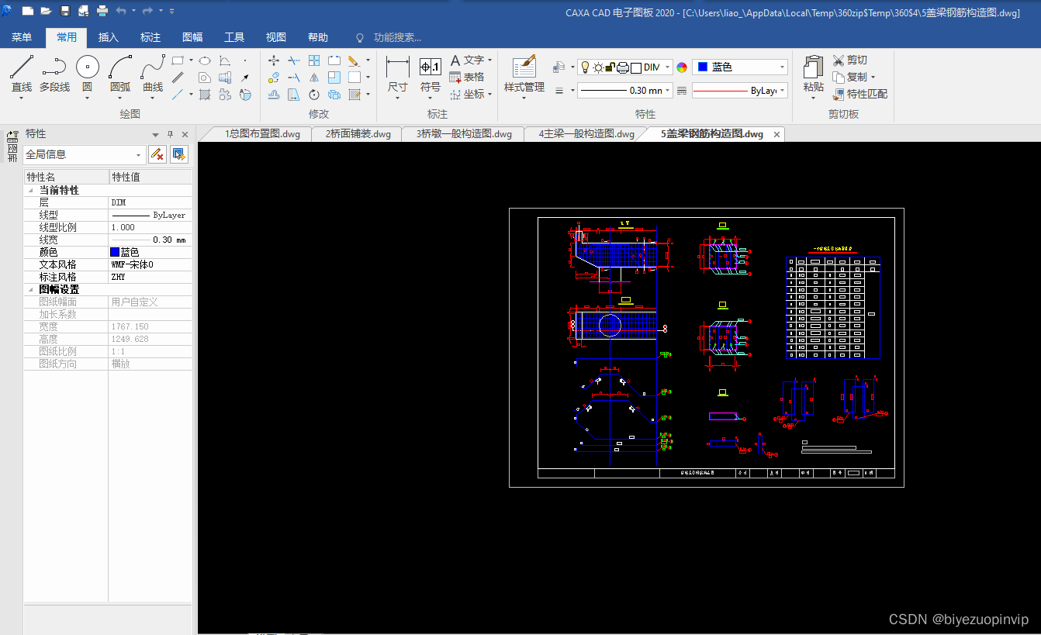Open the 特性 panel options arrow
1041x635 pixels.
point(156,134)
